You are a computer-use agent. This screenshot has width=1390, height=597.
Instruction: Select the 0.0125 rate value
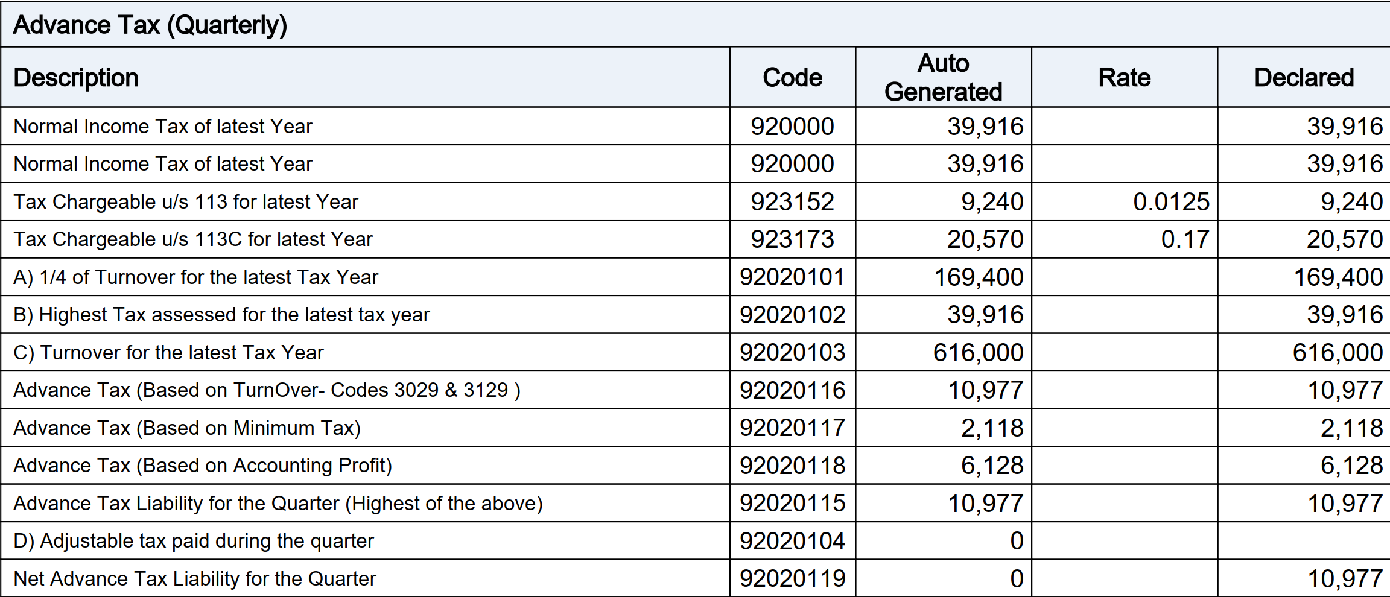(1171, 202)
